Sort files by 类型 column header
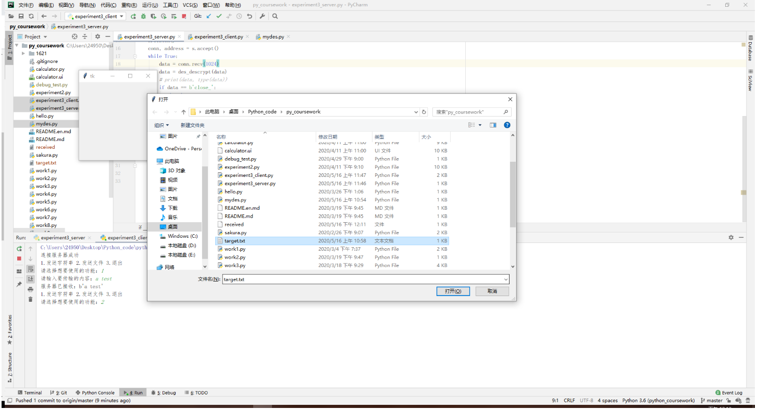The width and height of the screenshot is (757, 409). click(x=379, y=137)
